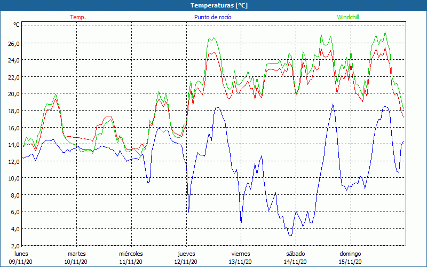
Task: Click the 12,0 axis value
Action: (13, 162)
